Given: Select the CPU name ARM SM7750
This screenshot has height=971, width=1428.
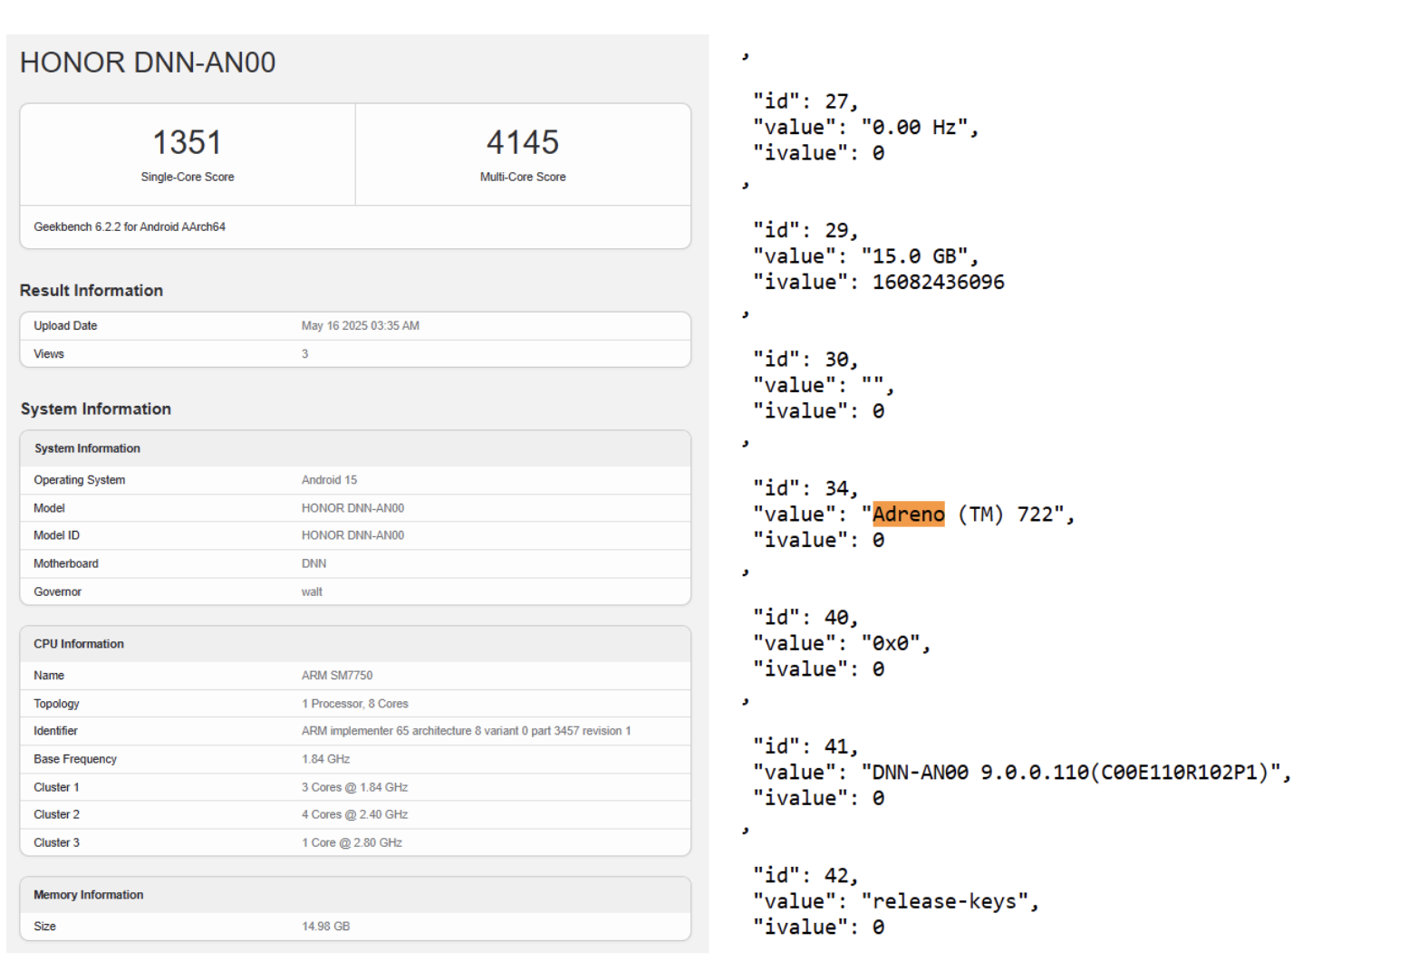Looking at the screenshot, I should tap(337, 676).
